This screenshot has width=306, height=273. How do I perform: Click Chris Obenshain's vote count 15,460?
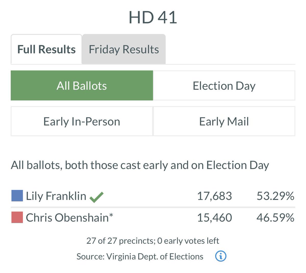tap(214, 218)
